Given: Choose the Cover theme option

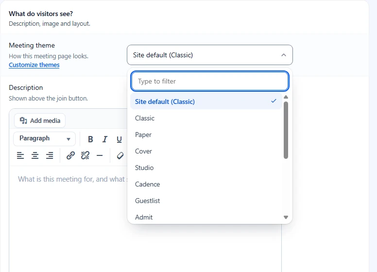Looking at the screenshot, I should coord(206,151).
